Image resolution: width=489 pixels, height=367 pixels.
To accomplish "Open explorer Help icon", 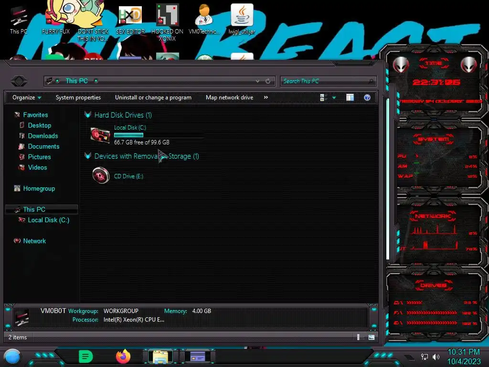I will click(367, 97).
